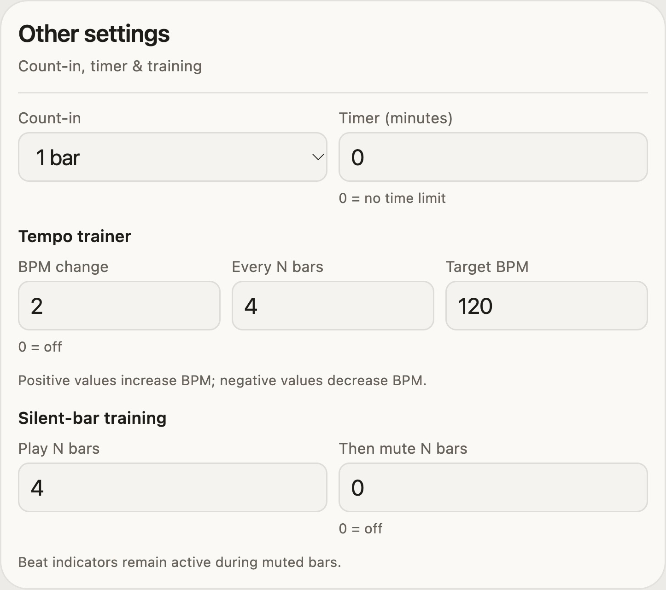The height and width of the screenshot is (590, 666).
Task: Click the Timer (minutes) input field
Action: coord(493,157)
